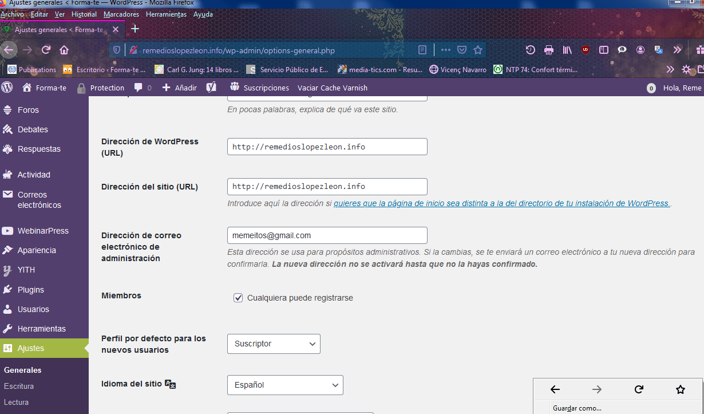
Task: Go to the Firefox home page
Action: pyautogui.click(x=64, y=50)
